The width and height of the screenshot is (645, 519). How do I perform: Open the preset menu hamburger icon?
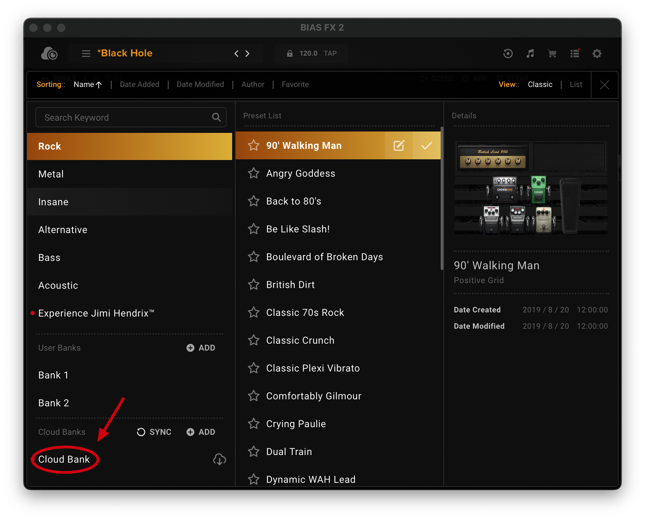coord(86,53)
